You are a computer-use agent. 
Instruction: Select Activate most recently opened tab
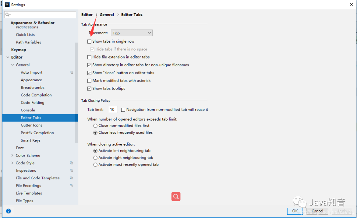pos(96,165)
